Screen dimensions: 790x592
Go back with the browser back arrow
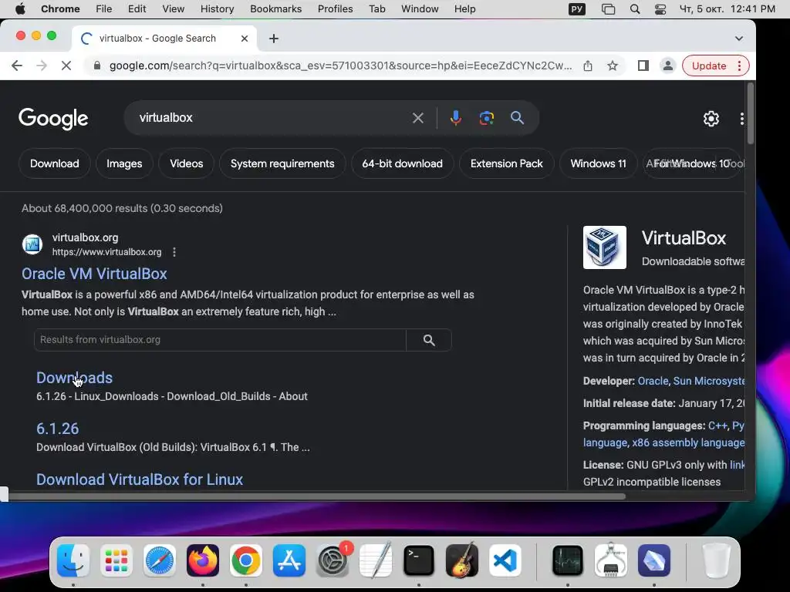(17, 66)
